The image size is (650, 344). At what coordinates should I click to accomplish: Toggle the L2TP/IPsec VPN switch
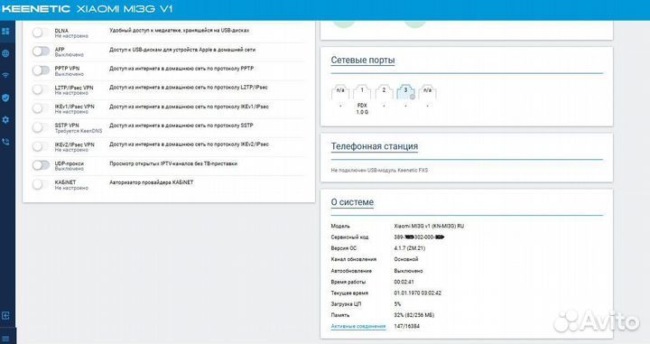point(41,89)
